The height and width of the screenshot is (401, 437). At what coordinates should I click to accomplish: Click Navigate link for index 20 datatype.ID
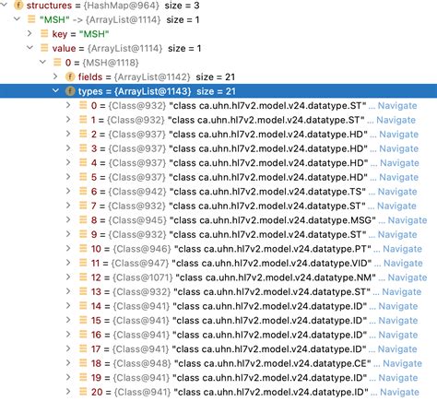[399, 392]
